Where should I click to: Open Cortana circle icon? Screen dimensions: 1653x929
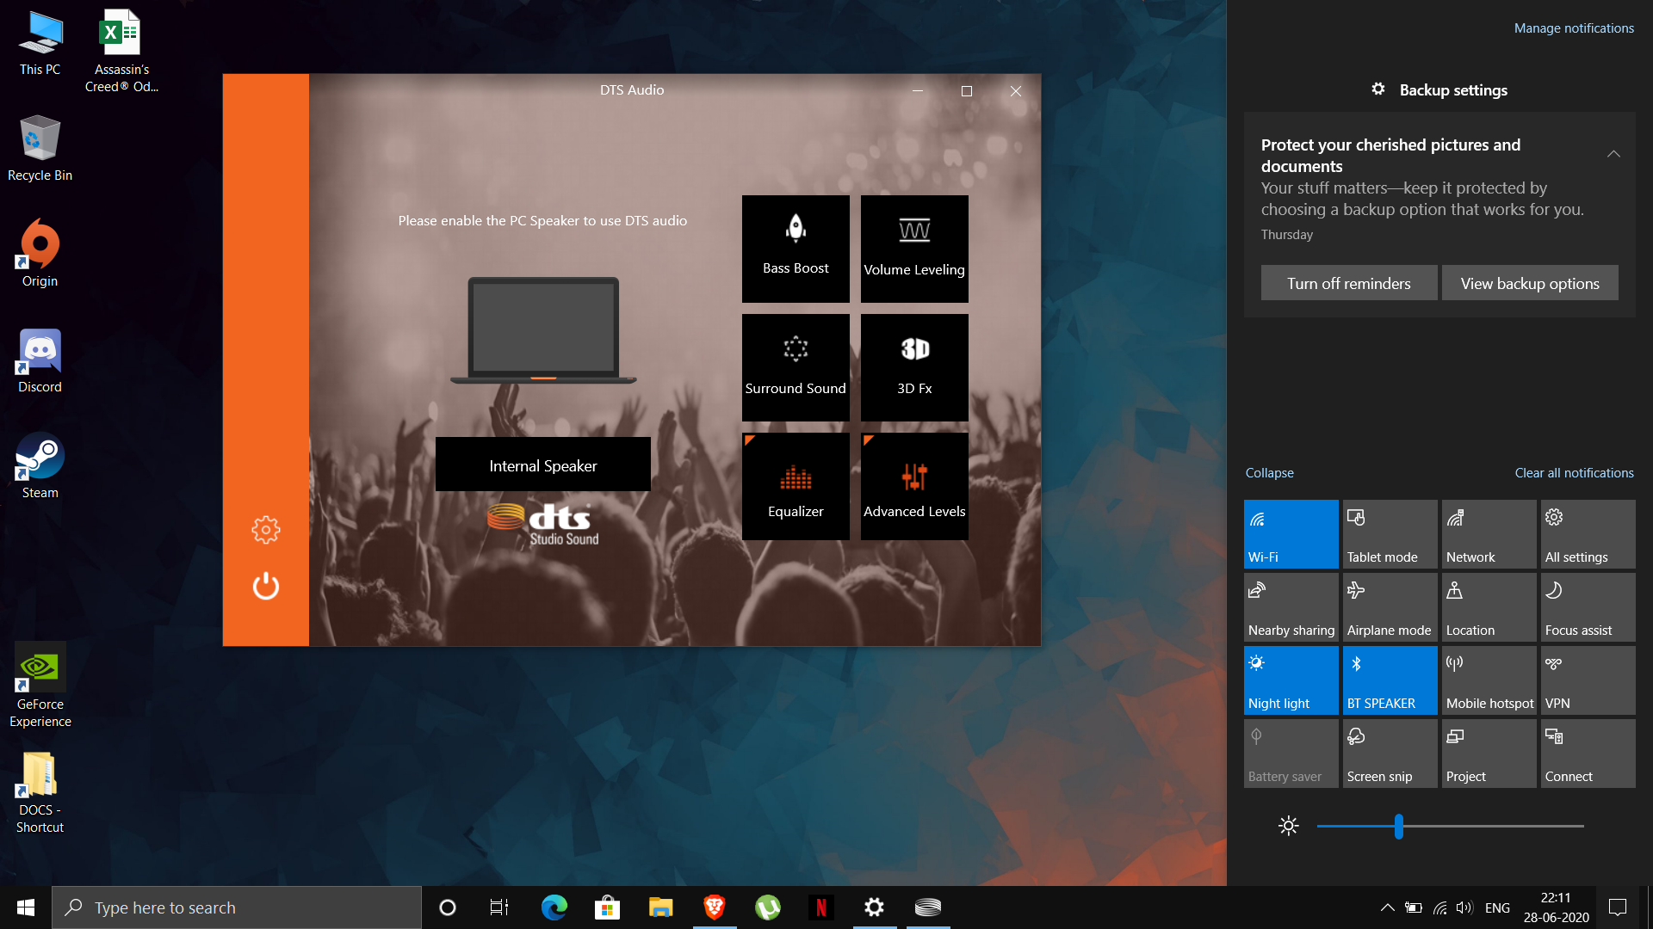point(448,907)
